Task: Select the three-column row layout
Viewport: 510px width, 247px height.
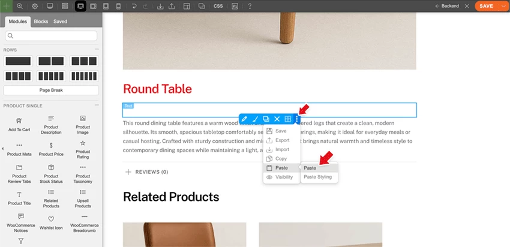Action: tap(84, 61)
